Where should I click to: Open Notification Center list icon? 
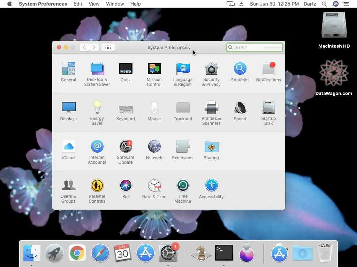(x=345, y=4)
